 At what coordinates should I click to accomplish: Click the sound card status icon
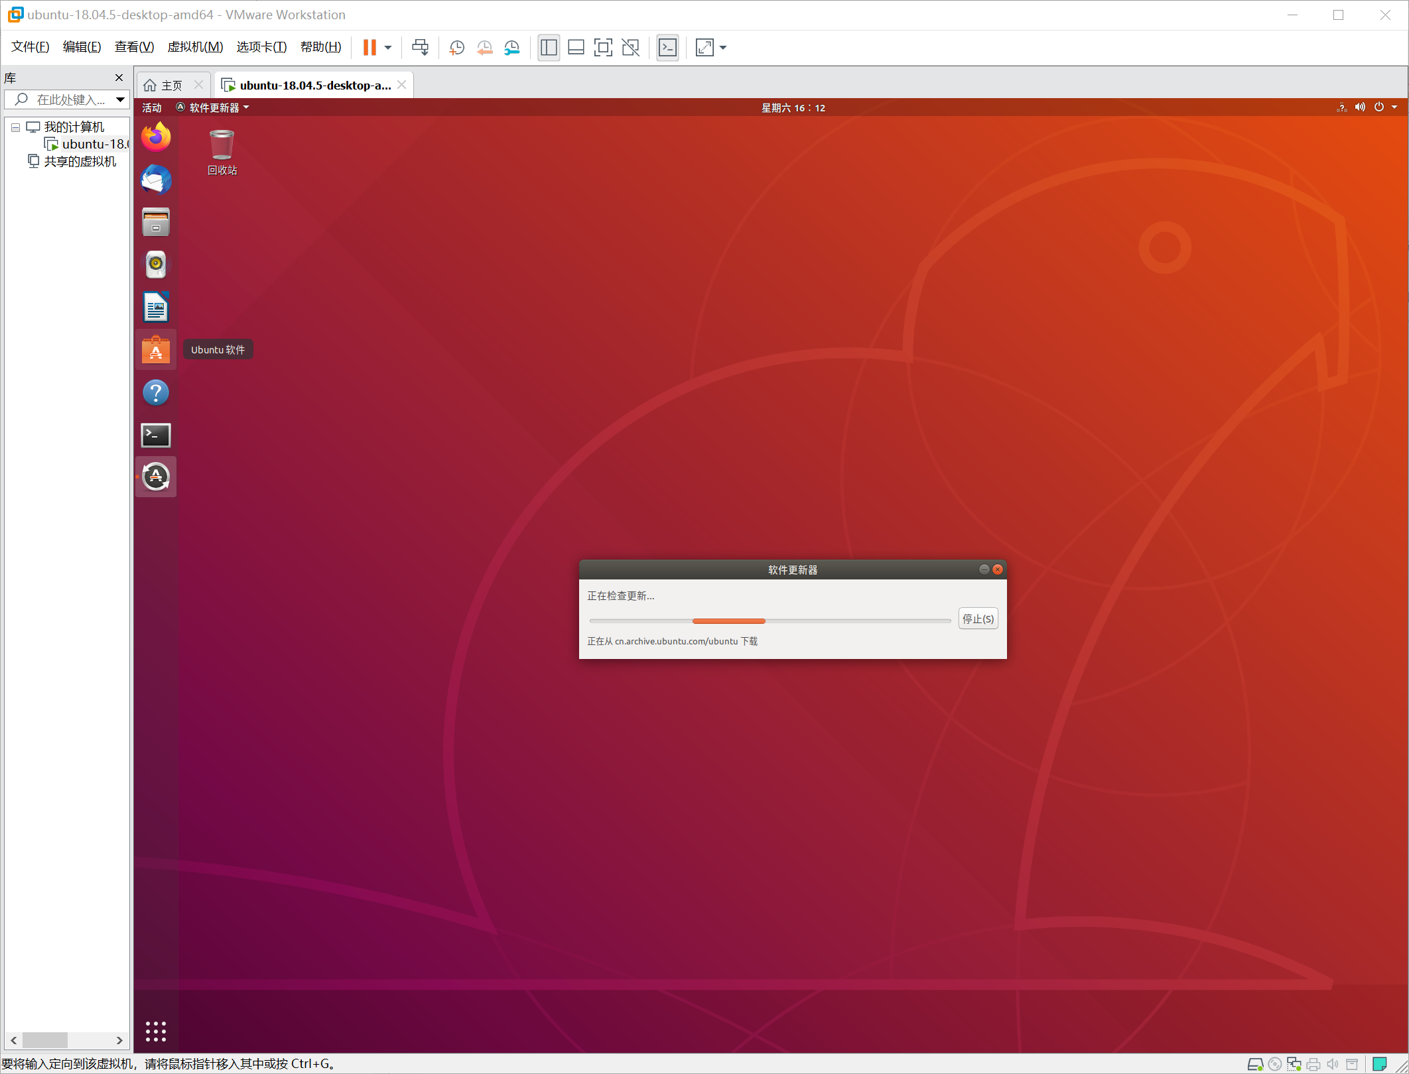(1332, 1064)
